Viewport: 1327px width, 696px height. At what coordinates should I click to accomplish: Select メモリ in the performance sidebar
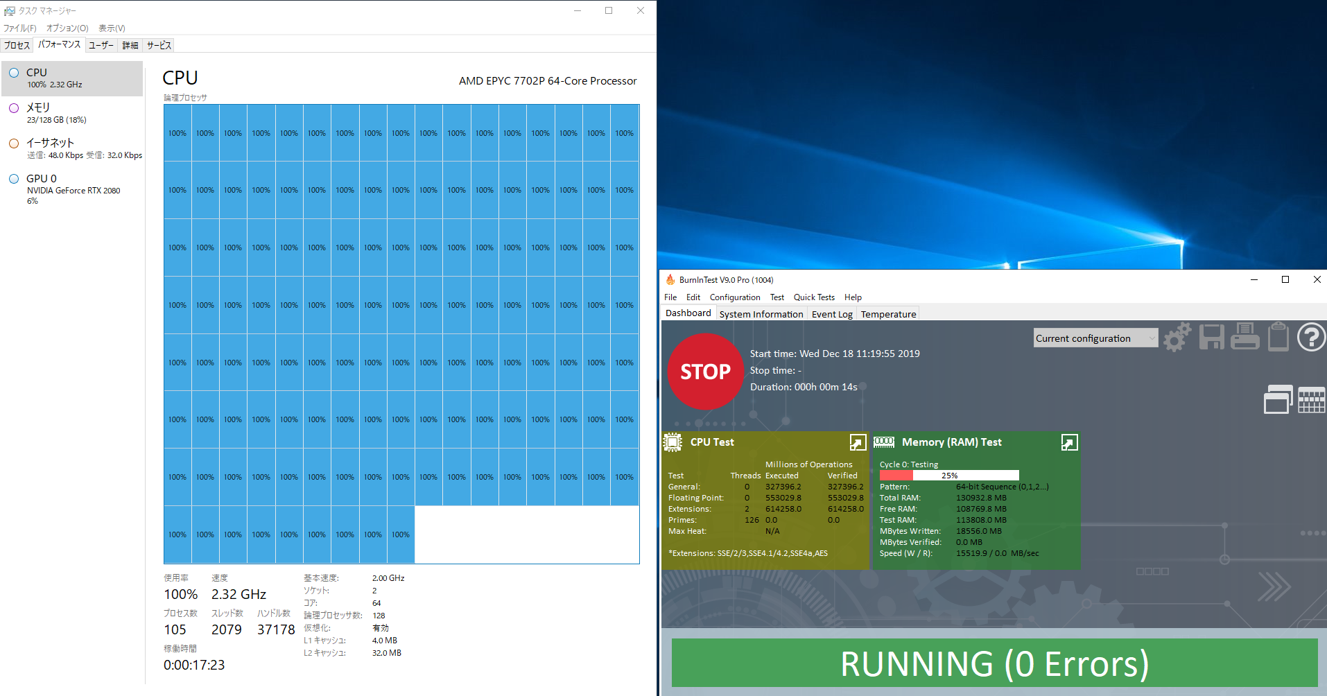pos(72,114)
